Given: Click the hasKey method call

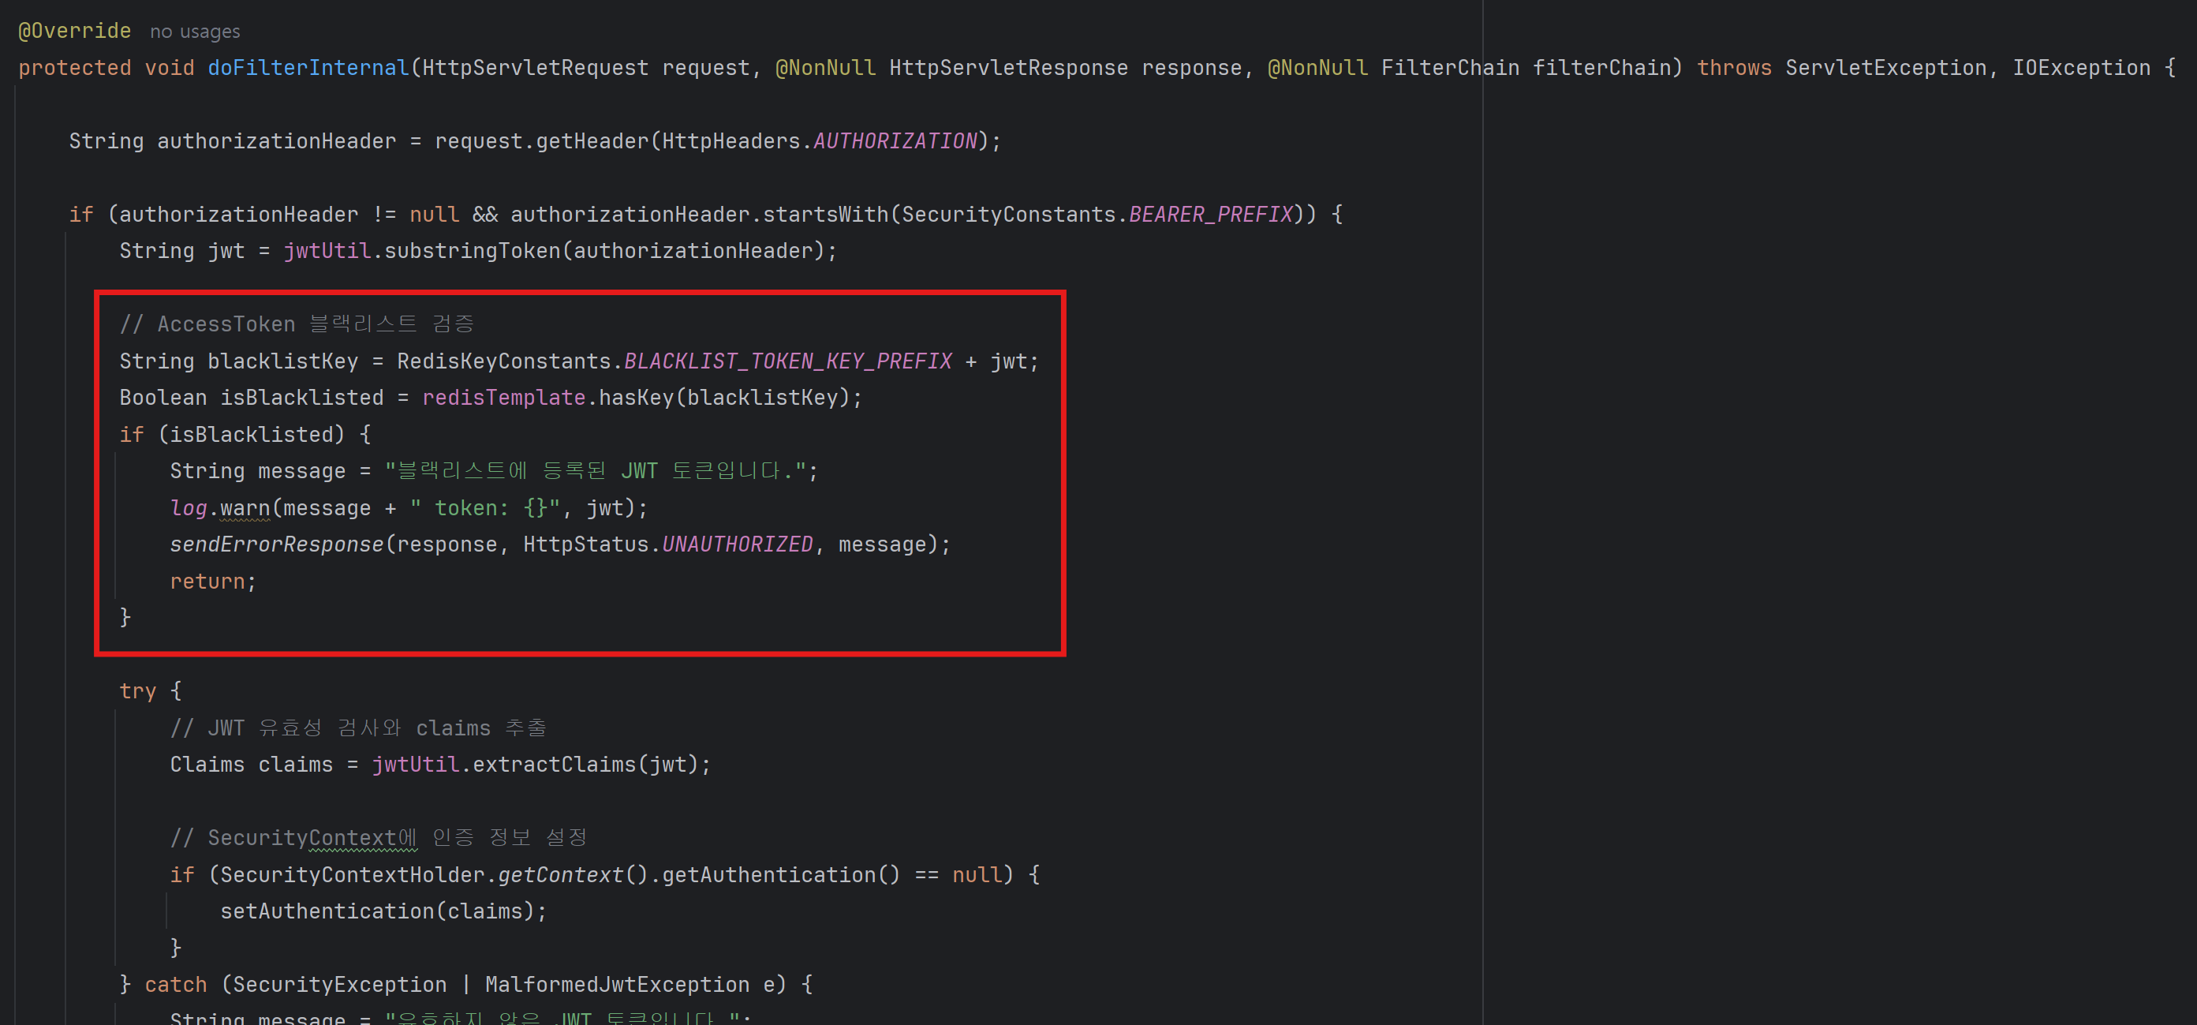Looking at the screenshot, I should 635,398.
